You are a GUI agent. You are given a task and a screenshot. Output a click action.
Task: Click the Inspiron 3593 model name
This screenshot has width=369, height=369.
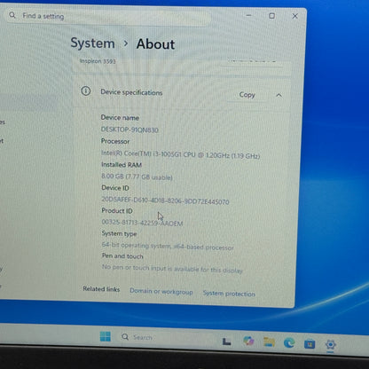click(x=98, y=61)
